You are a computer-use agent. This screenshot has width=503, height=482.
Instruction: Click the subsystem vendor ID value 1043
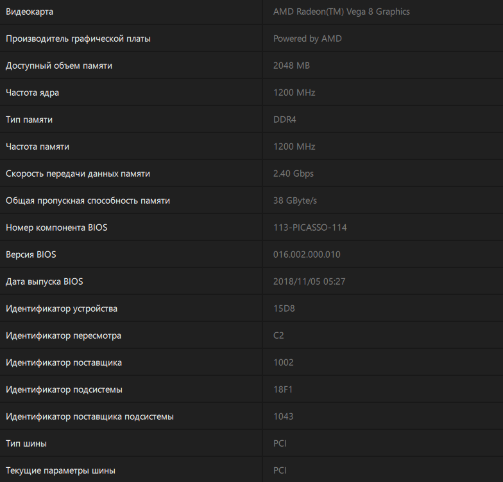284,416
